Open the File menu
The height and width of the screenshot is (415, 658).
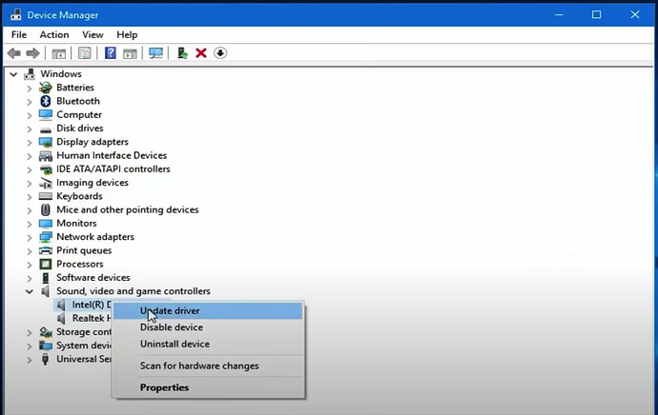pyautogui.click(x=19, y=35)
